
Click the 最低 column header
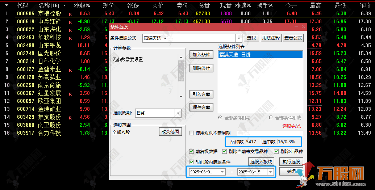pos(341,5)
